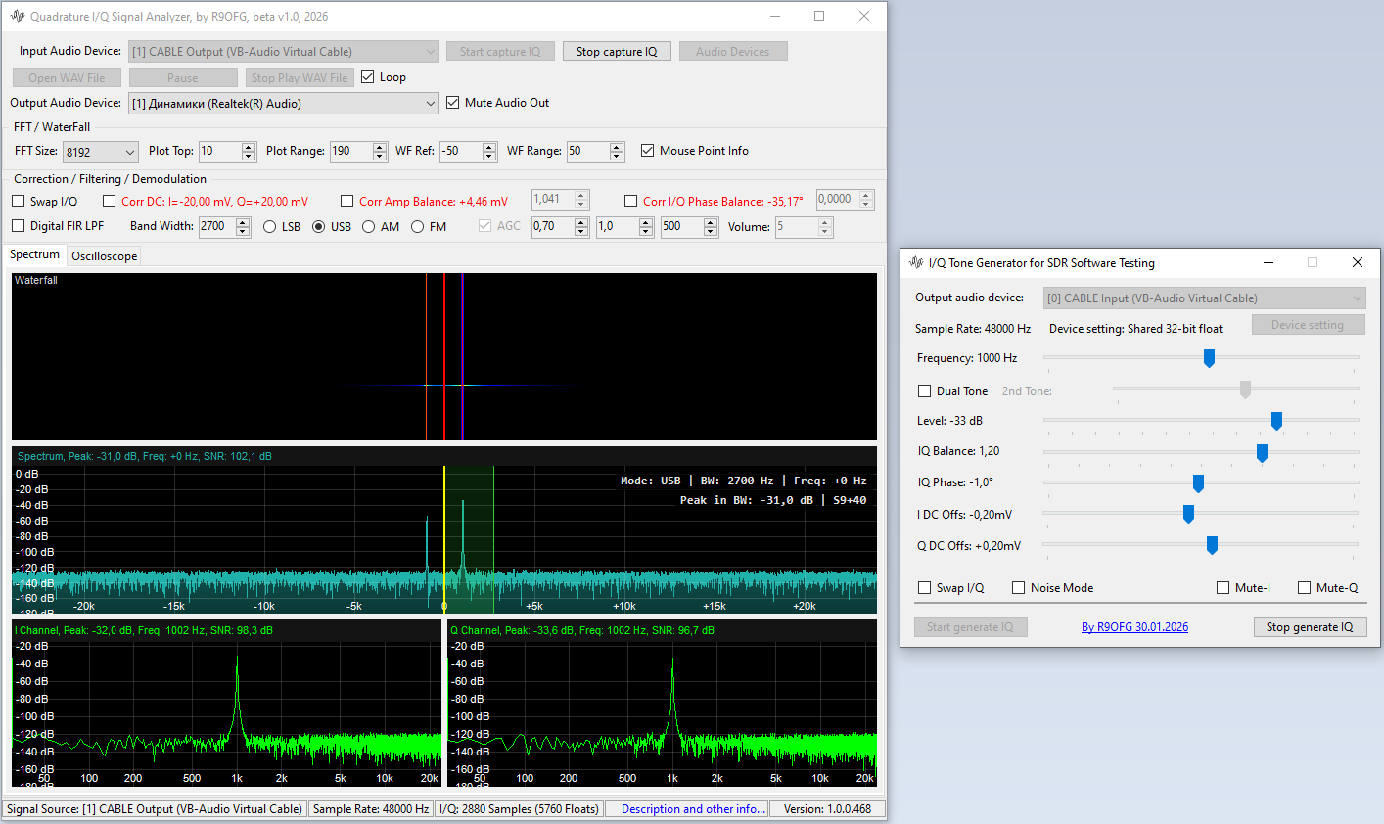Click the Frequency slider handle
Image resolution: width=1384 pixels, height=824 pixels.
1209,358
